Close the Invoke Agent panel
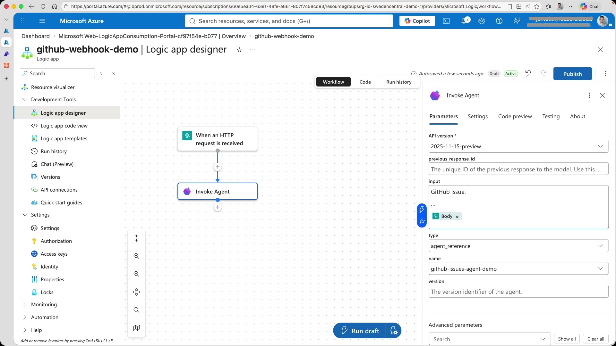This screenshot has width=616, height=346. [x=603, y=95]
